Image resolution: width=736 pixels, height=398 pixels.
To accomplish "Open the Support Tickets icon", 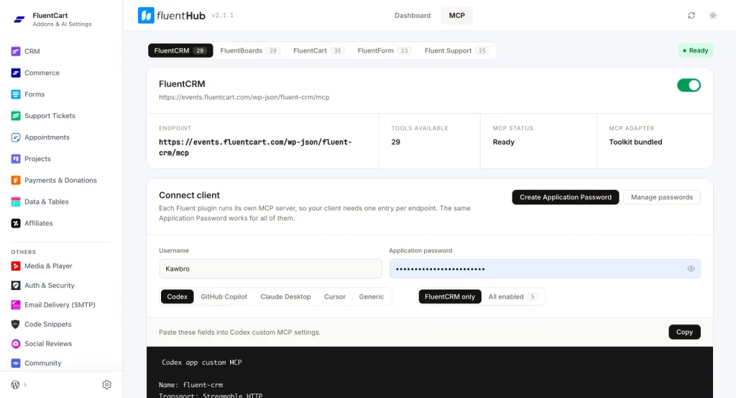I will (16, 116).
